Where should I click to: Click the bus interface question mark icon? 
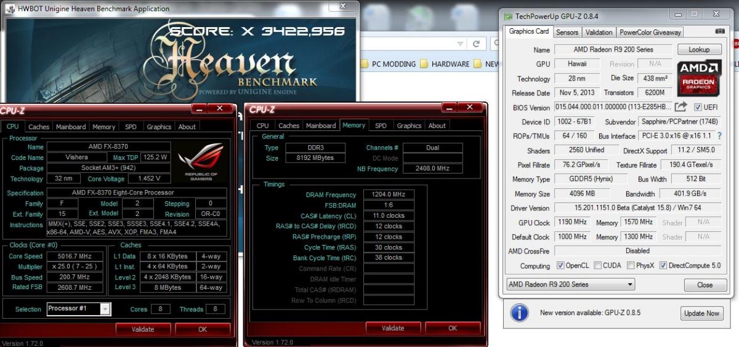(x=719, y=135)
